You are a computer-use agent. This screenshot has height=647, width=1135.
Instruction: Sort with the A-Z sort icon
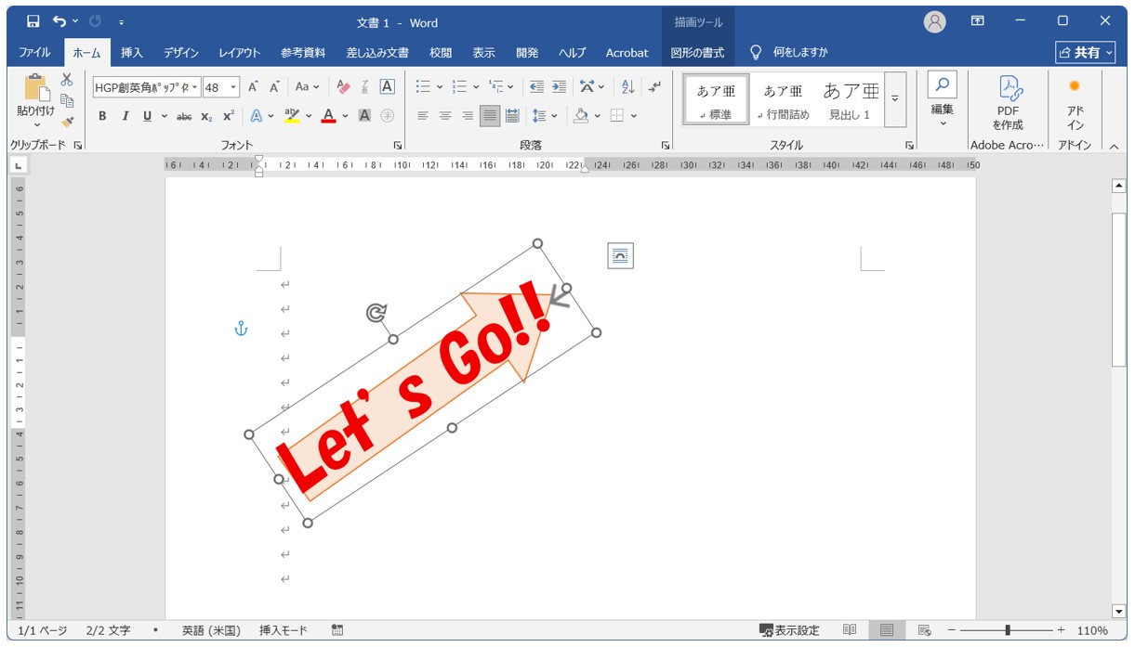[627, 87]
